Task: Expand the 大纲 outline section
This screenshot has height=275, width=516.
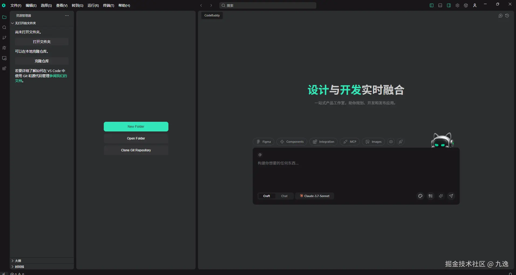Action: (42, 261)
